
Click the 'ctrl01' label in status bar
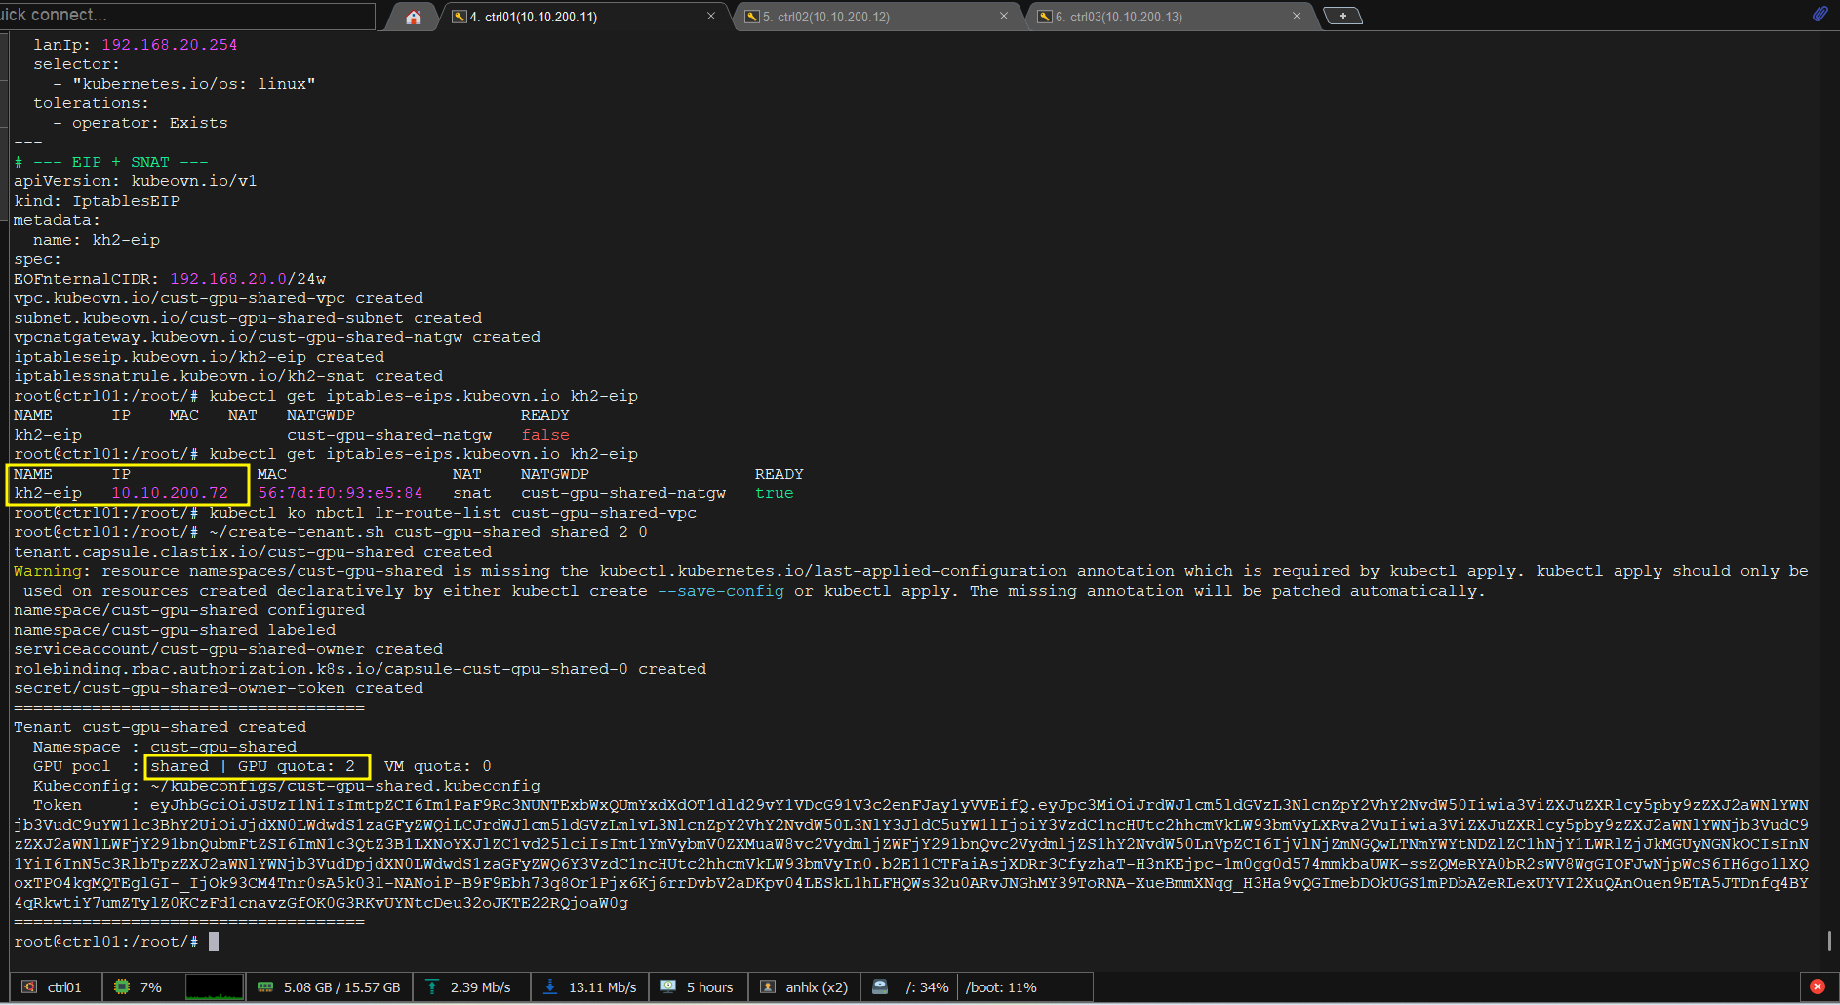pyautogui.click(x=64, y=987)
